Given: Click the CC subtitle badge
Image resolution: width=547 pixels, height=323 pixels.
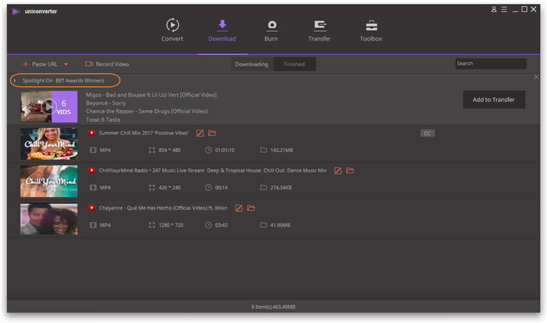Looking at the screenshot, I should tap(427, 133).
